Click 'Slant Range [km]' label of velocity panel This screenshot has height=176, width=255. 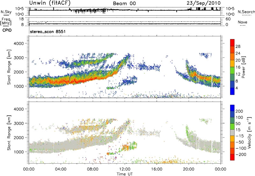[9, 133]
